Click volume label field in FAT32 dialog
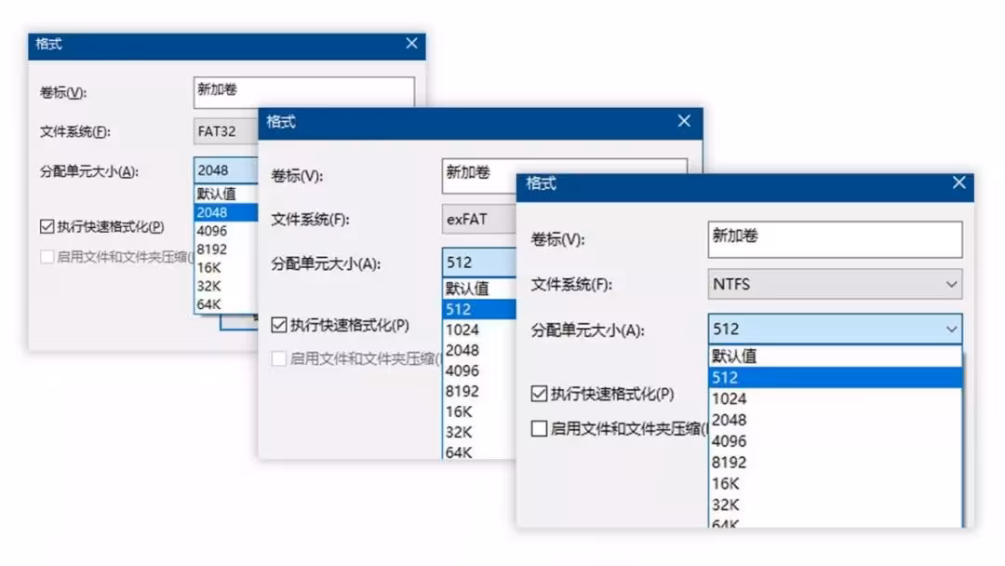Image resolution: width=1005 pixels, height=566 pixels. tap(303, 92)
